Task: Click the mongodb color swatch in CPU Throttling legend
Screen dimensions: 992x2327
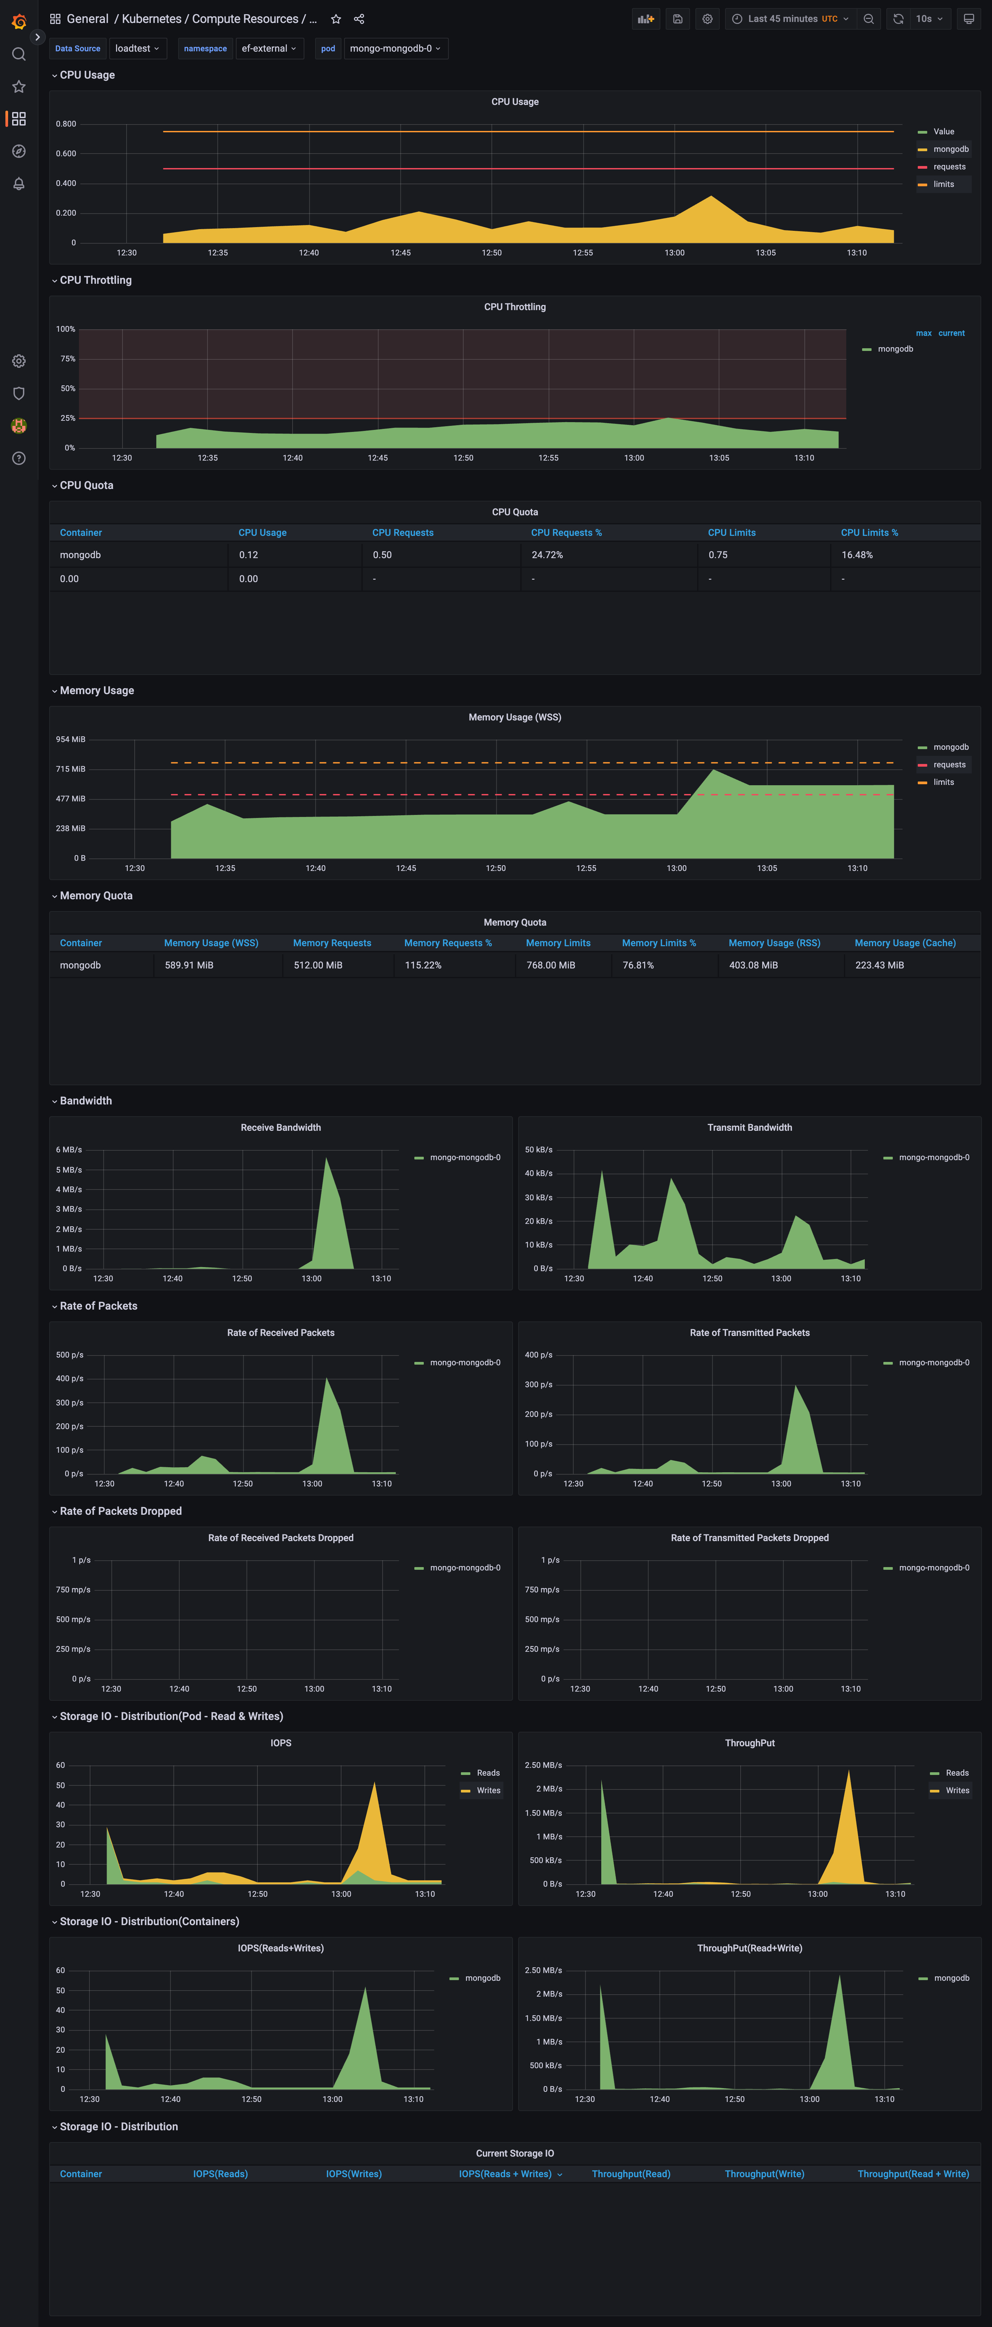Action: tap(866, 350)
